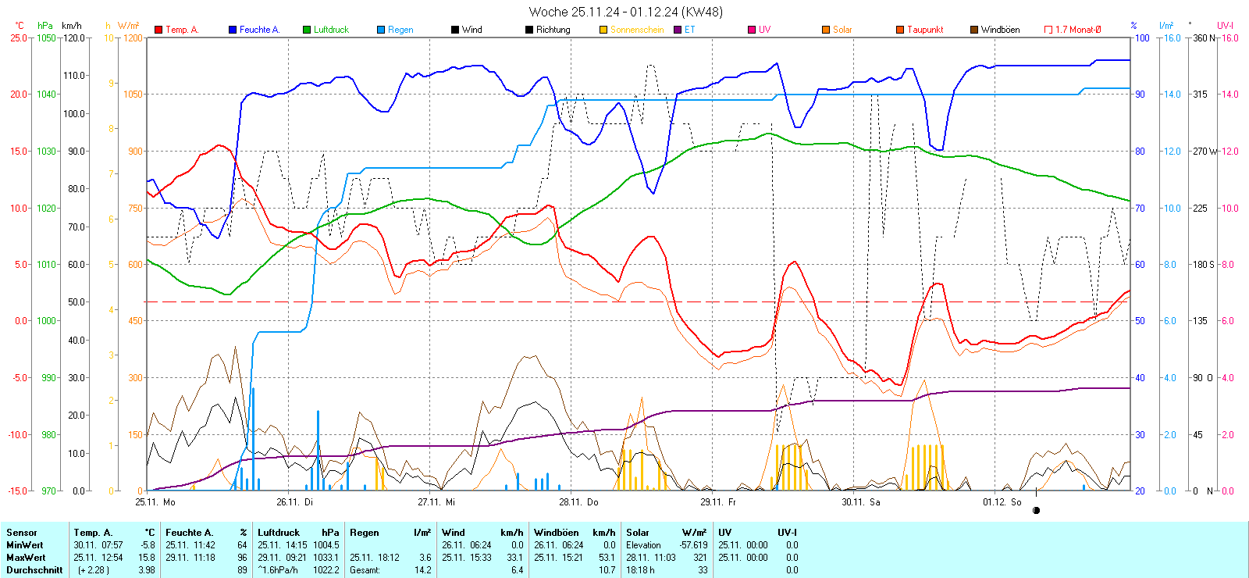The height and width of the screenshot is (578, 1249).
Task: Select the Solar legend label
Action: (842, 30)
